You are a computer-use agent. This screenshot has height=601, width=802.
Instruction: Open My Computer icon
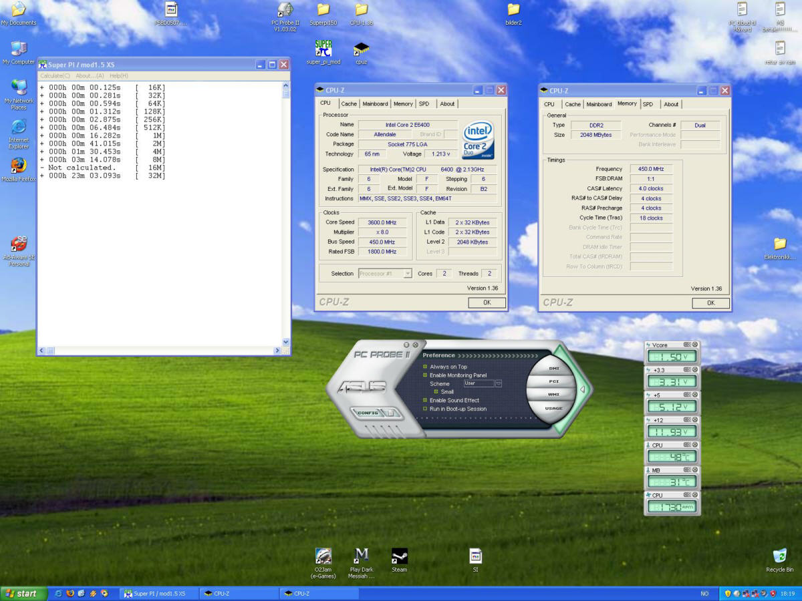coord(19,53)
